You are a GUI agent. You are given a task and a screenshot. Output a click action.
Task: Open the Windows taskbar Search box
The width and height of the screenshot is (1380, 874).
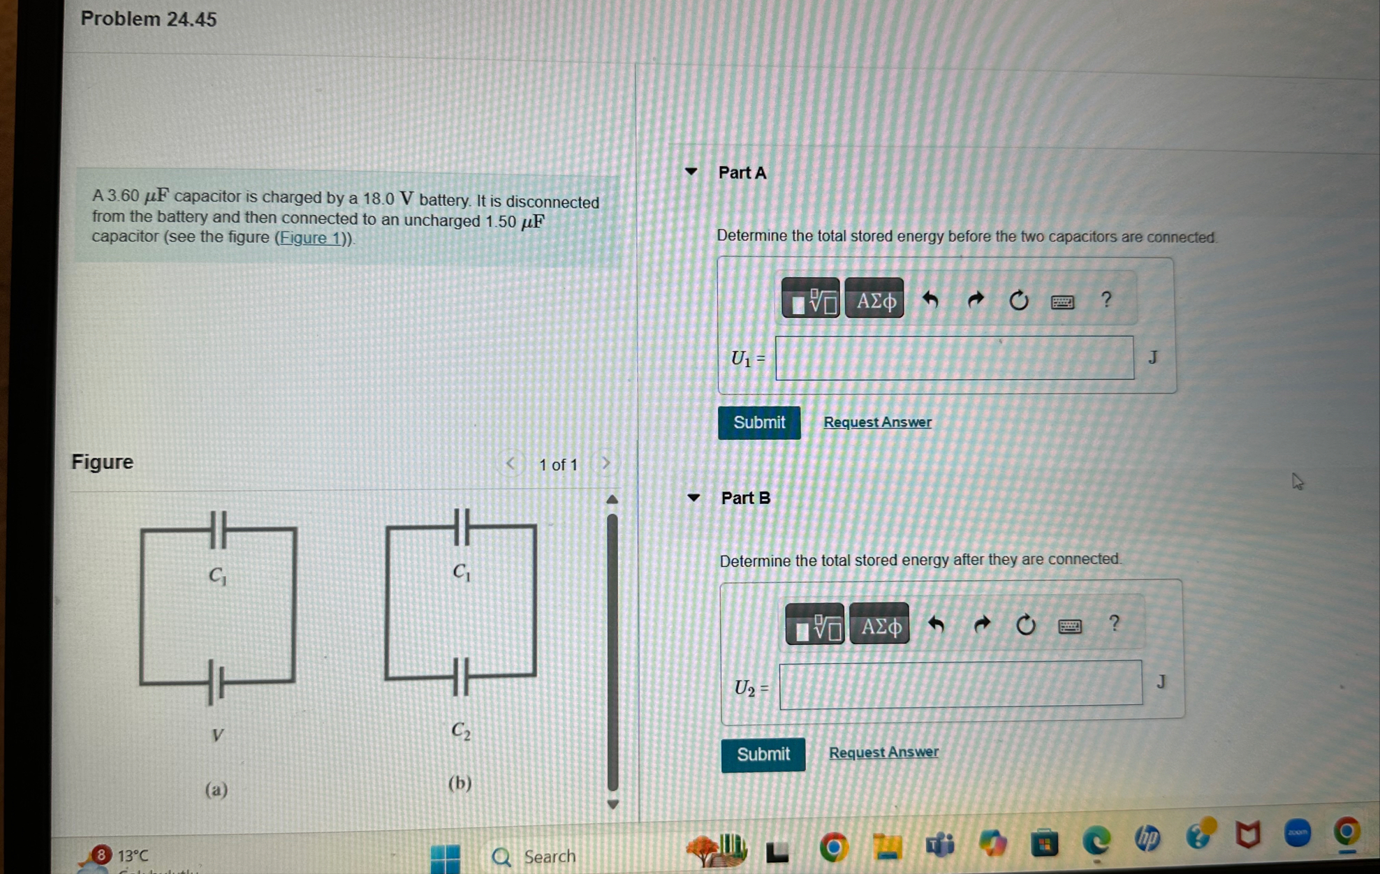[549, 856]
